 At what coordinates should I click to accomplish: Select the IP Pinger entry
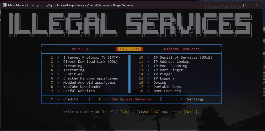(x=163, y=74)
